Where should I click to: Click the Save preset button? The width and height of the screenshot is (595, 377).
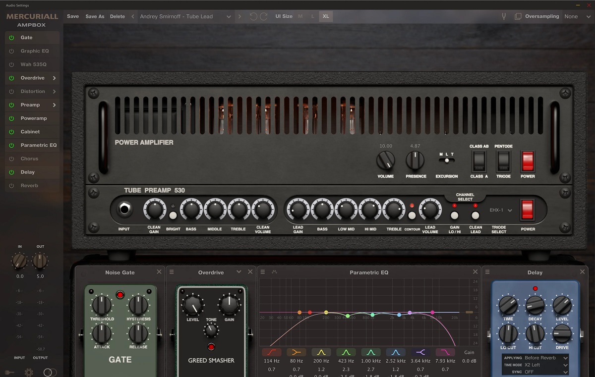click(x=73, y=16)
